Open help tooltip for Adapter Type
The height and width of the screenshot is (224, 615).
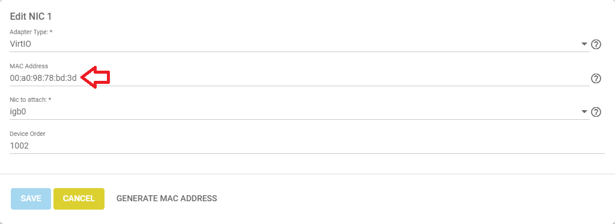click(x=596, y=44)
